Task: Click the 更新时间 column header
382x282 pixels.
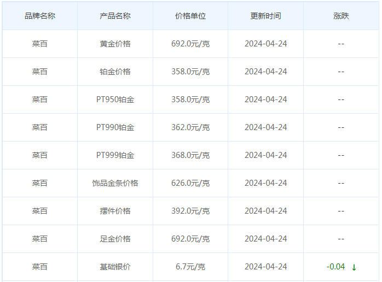Action: [265, 16]
